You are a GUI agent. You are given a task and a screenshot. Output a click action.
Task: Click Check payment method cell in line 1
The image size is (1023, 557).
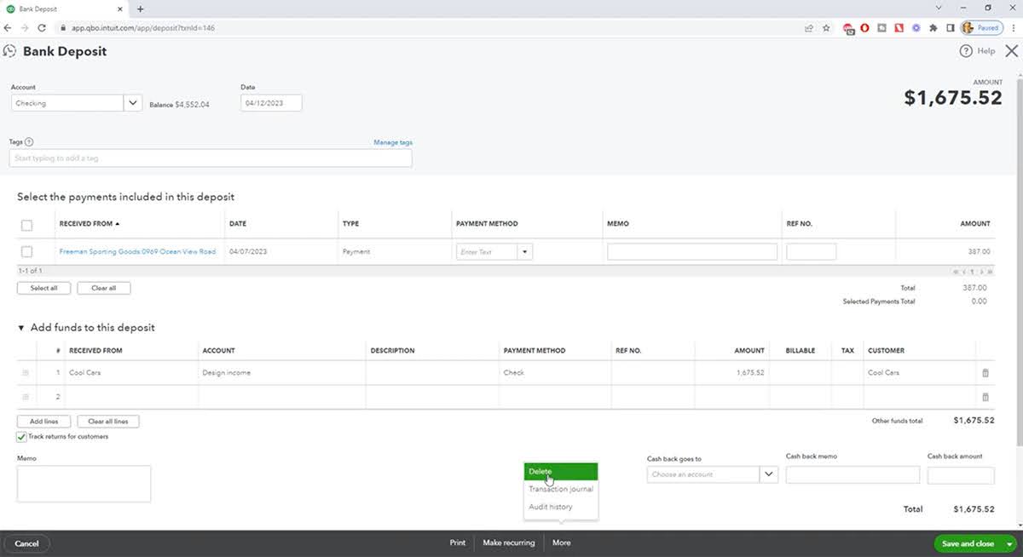click(x=555, y=373)
